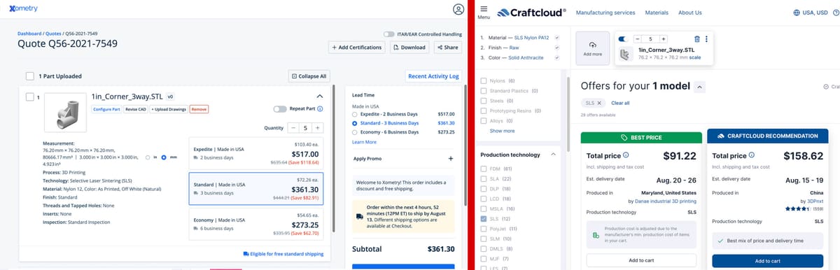840x270 pixels.
Task: Select Economy - 6 Business Days option
Action: click(x=355, y=132)
